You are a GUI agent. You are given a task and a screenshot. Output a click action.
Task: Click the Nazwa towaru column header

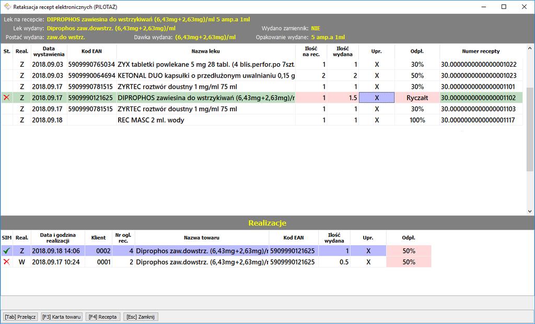point(202,238)
